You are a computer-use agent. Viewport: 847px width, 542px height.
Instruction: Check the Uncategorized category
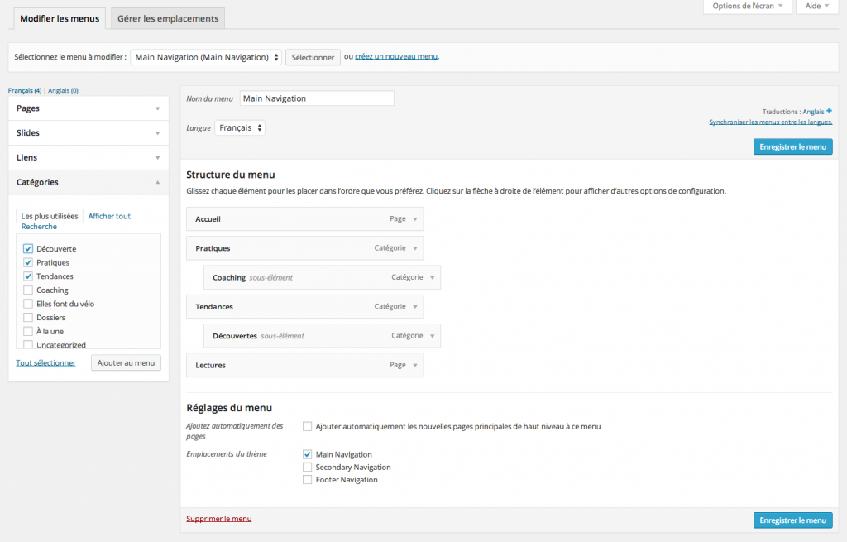tap(28, 344)
